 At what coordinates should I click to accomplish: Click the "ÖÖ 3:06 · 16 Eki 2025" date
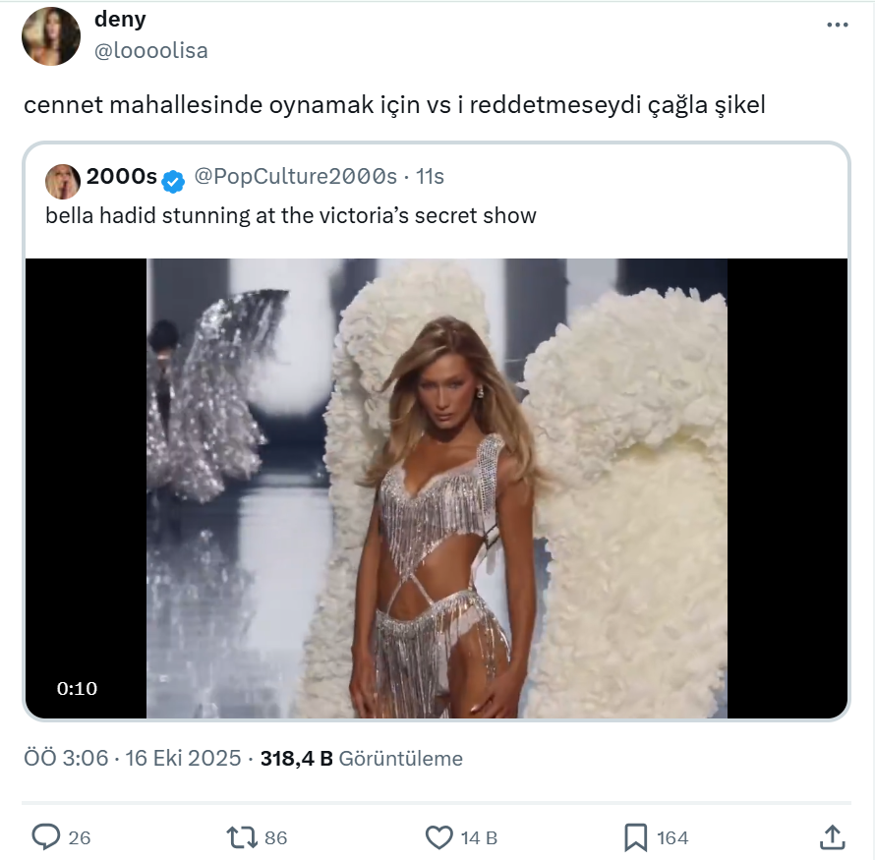133,759
